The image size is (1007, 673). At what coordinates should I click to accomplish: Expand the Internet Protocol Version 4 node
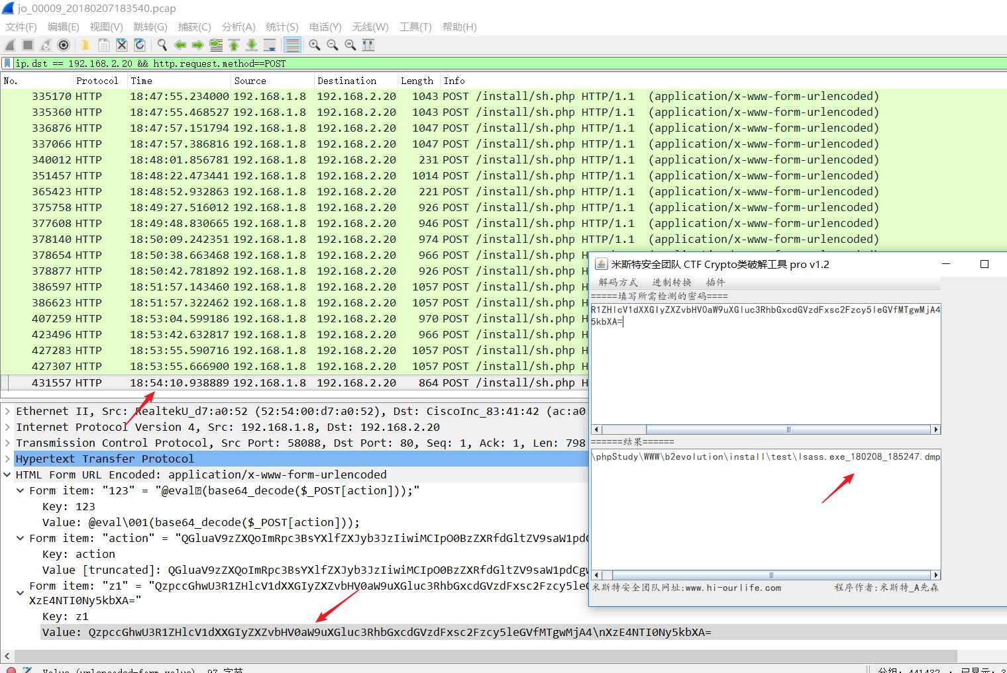pos(7,427)
